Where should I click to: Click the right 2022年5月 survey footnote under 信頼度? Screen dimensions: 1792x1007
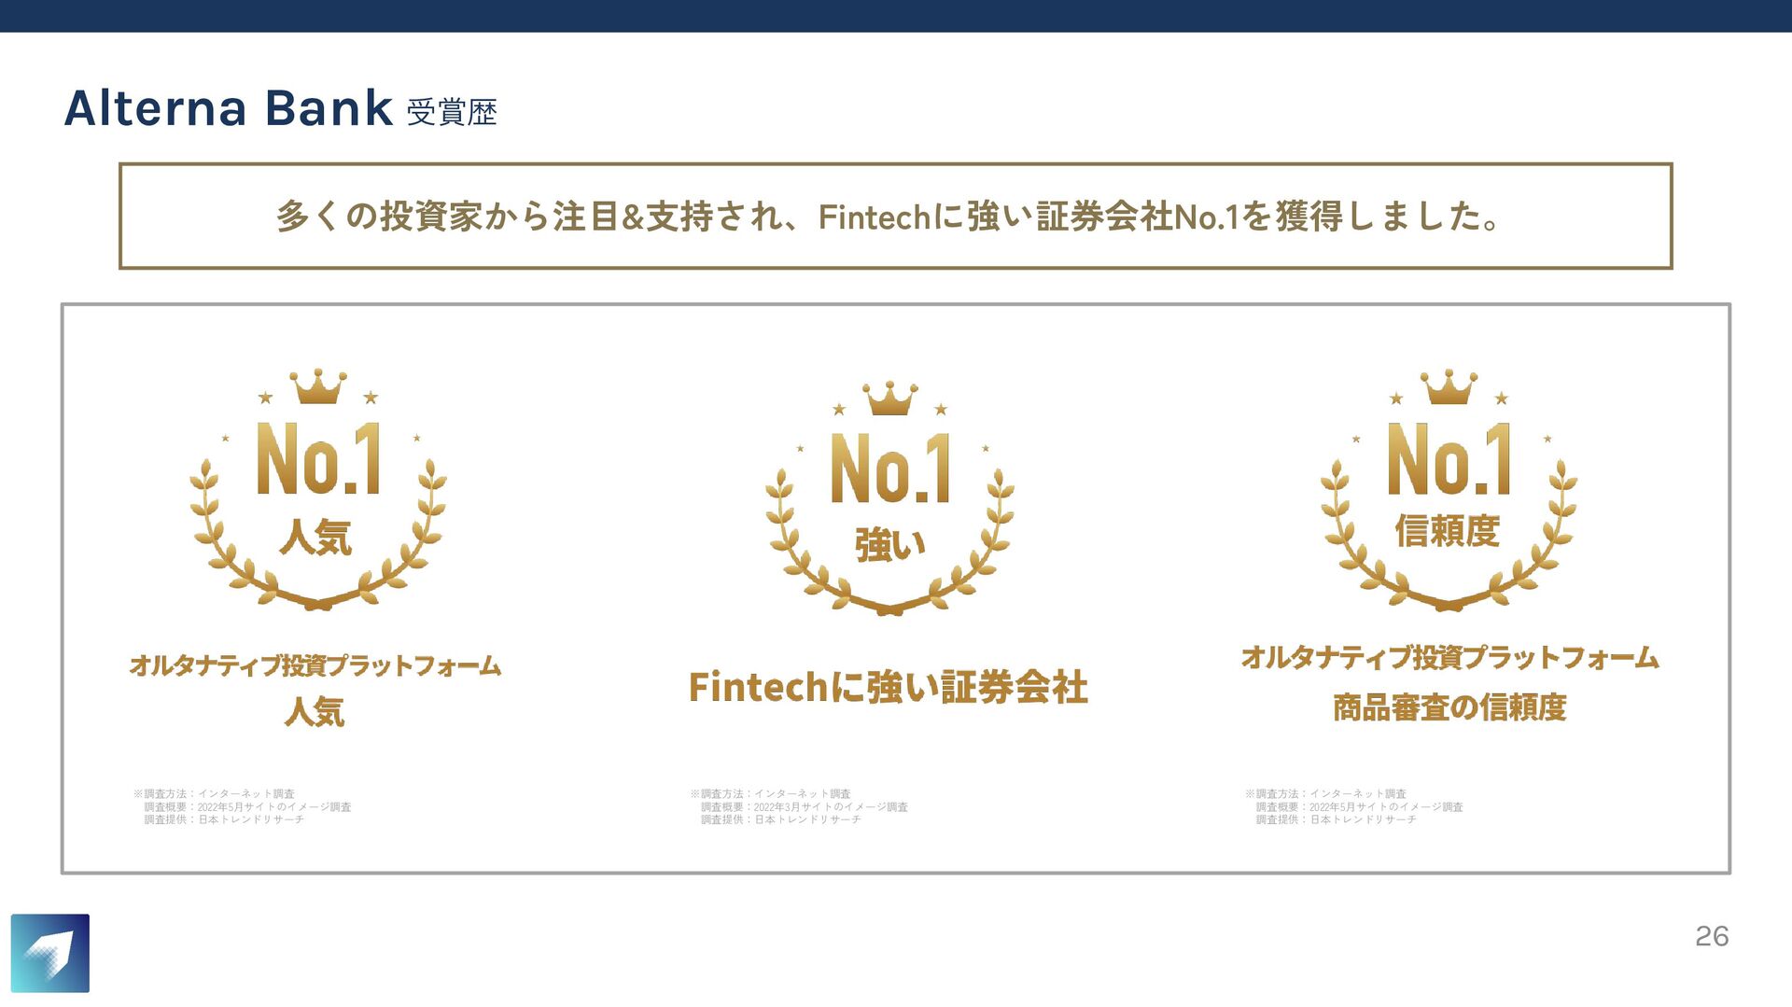[x=1354, y=806]
